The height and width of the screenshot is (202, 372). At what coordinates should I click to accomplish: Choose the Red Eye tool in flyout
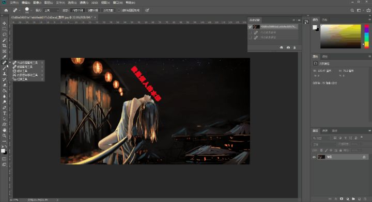pyautogui.click(x=22, y=79)
